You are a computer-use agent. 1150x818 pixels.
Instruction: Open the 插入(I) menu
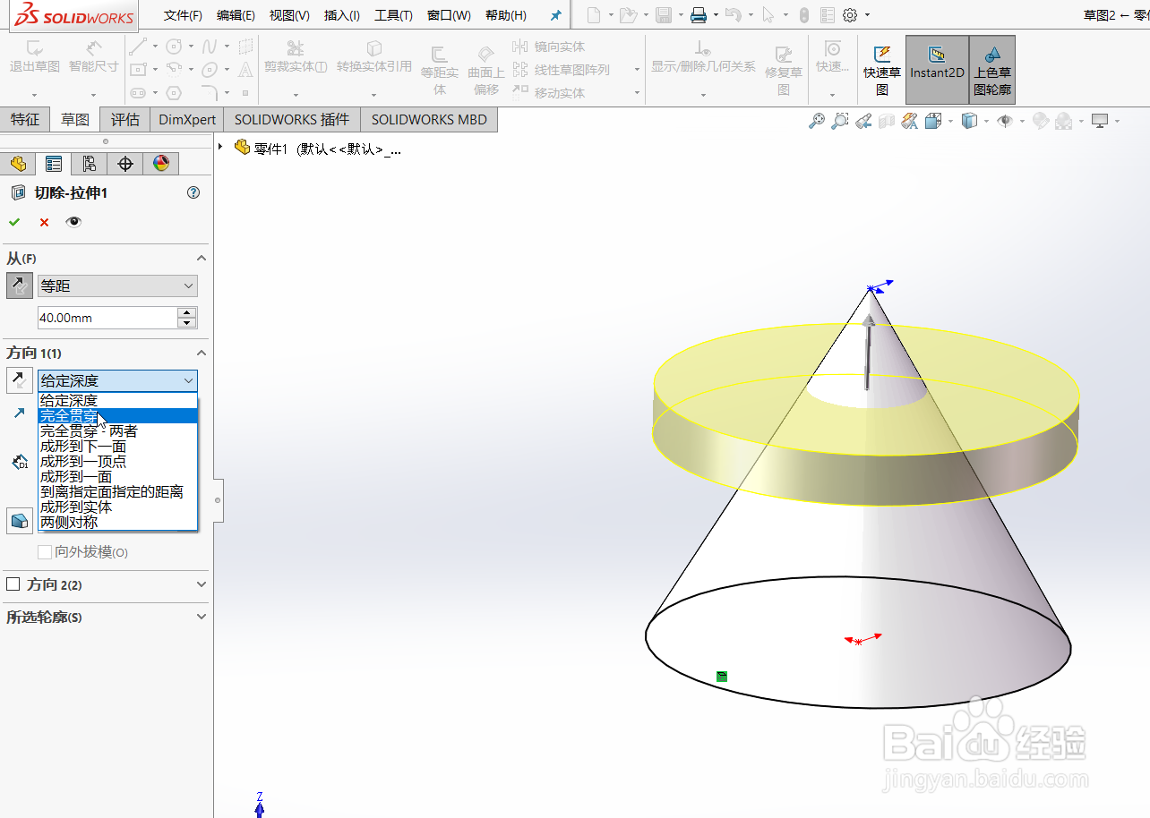point(342,15)
